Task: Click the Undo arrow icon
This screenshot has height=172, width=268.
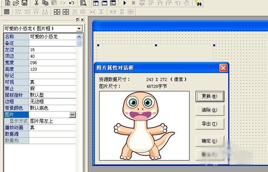Action: tap(72, 3)
